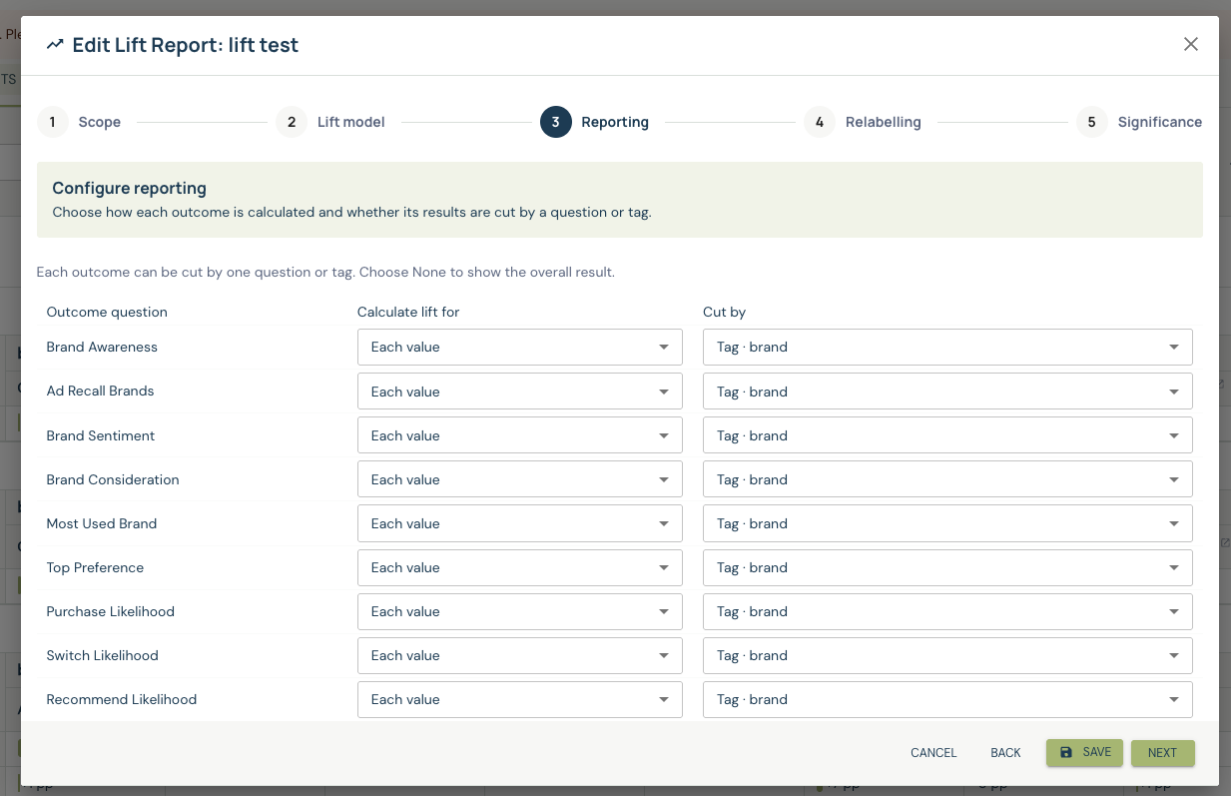Jump to step 4 Relabelling
The width and height of the screenshot is (1231, 796).
(863, 122)
